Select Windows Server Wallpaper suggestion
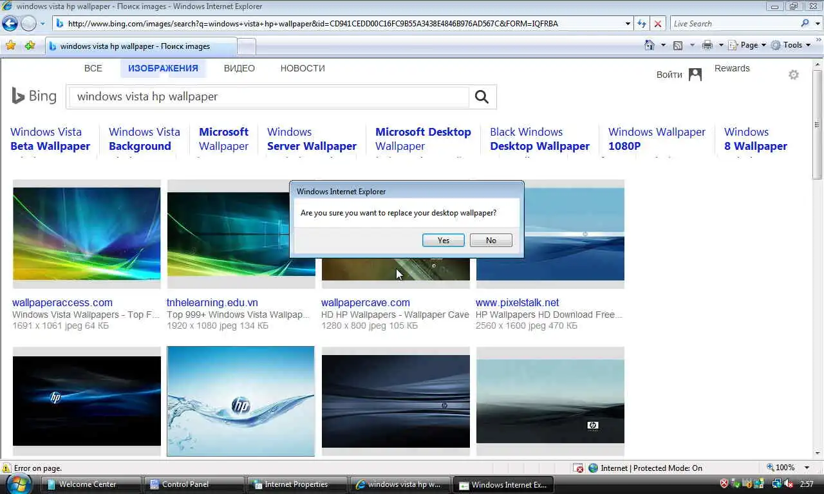This screenshot has width=824, height=494. click(312, 139)
